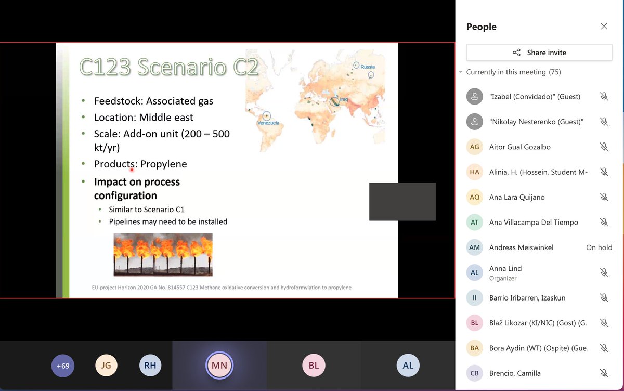624x391 pixels.
Task: Click the Share invite button
Action: [539, 53]
